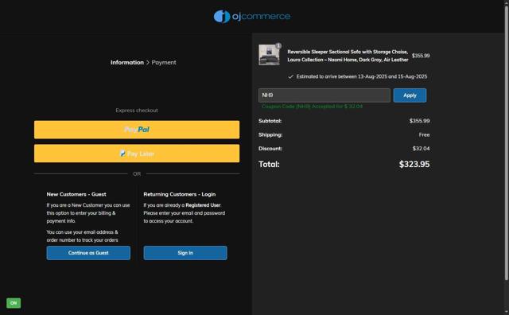Click the delivery checkmark icon before Estimated
The width and height of the screenshot is (509, 315).
coord(290,76)
